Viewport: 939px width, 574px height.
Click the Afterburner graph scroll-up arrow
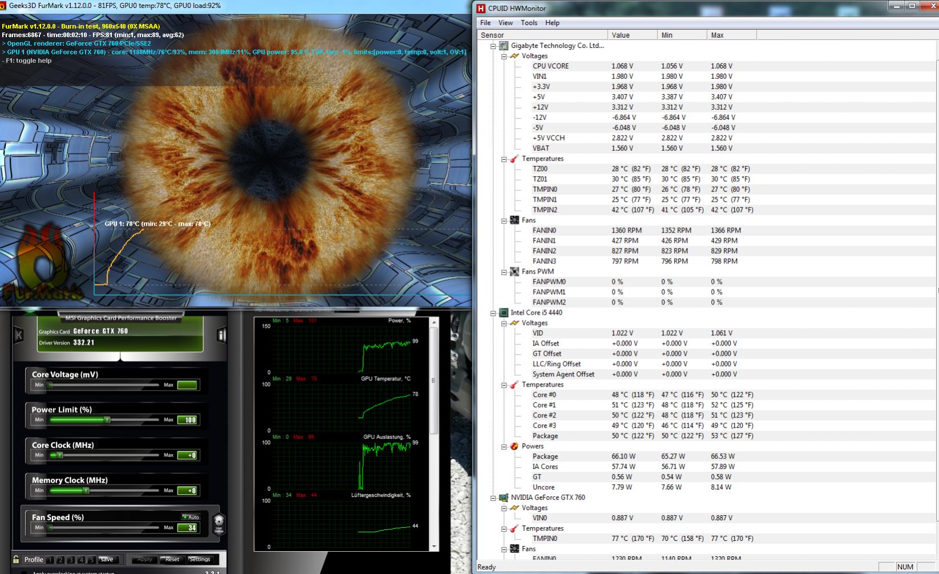tap(434, 323)
